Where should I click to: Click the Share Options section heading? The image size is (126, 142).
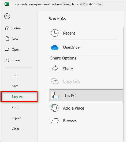pyautogui.click(x=63, y=58)
